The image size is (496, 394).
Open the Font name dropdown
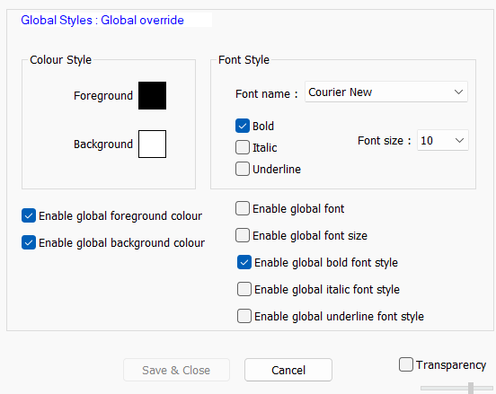(385, 92)
